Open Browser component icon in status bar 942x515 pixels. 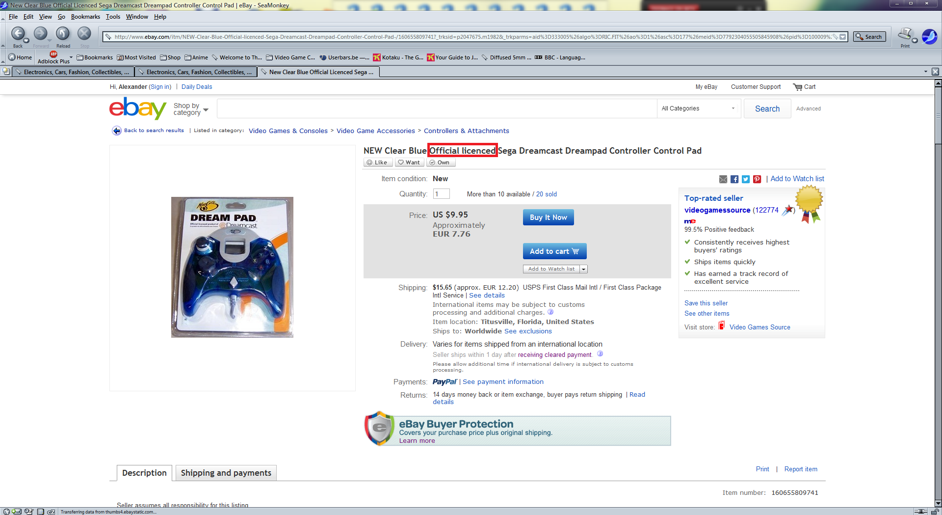click(6, 512)
